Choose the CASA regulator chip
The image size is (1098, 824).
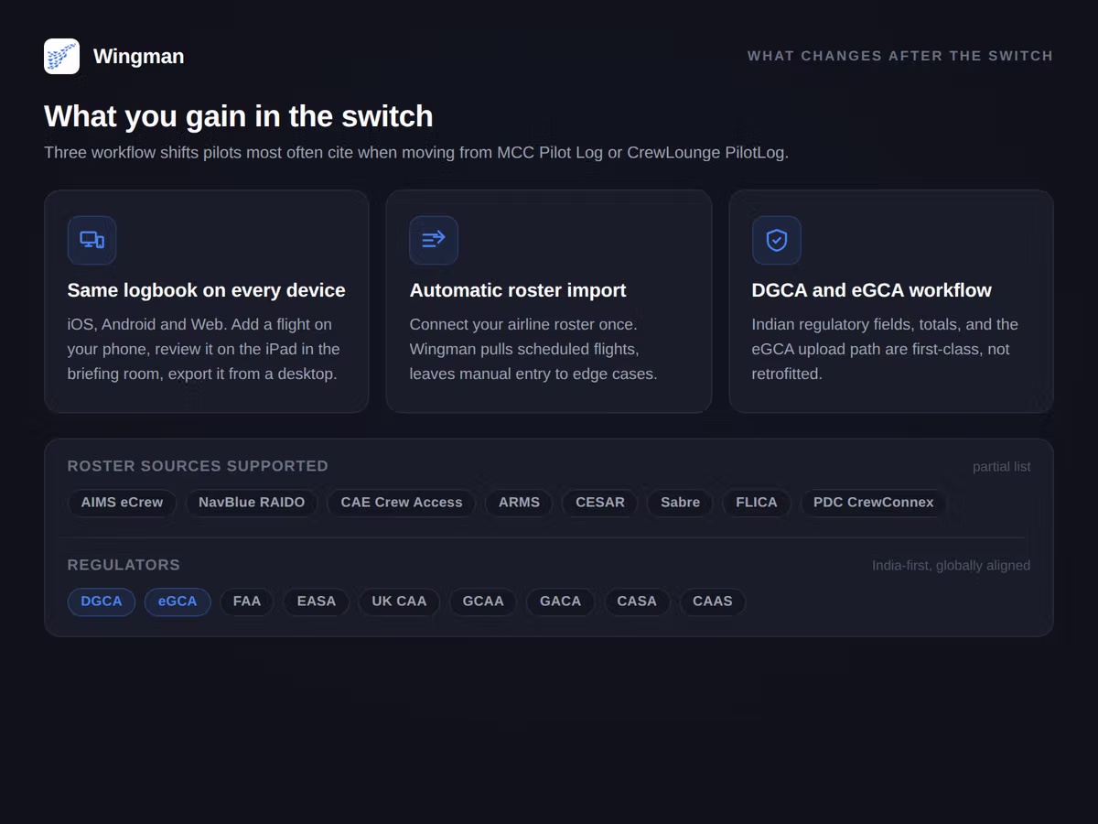tap(637, 602)
